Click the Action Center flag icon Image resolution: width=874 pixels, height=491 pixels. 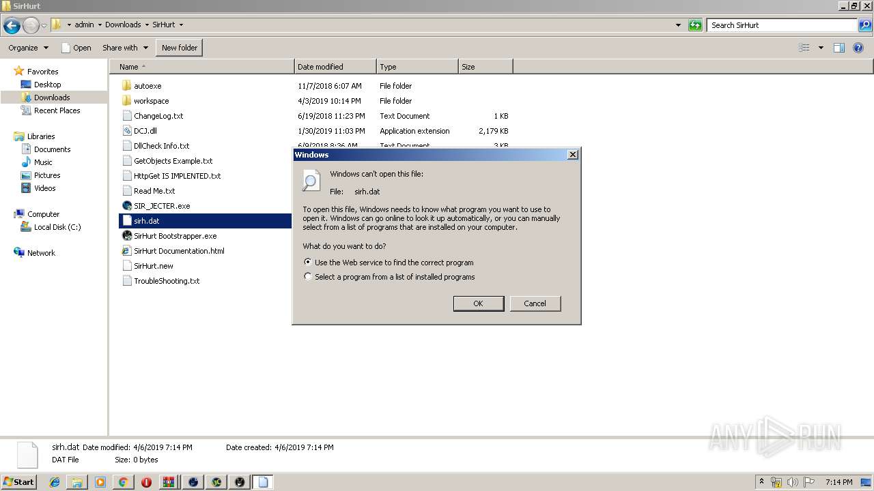click(x=808, y=482)
